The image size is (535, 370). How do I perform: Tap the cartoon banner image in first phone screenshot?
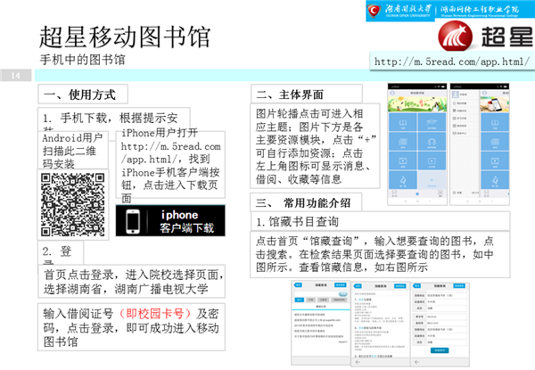tap(417, 104)
